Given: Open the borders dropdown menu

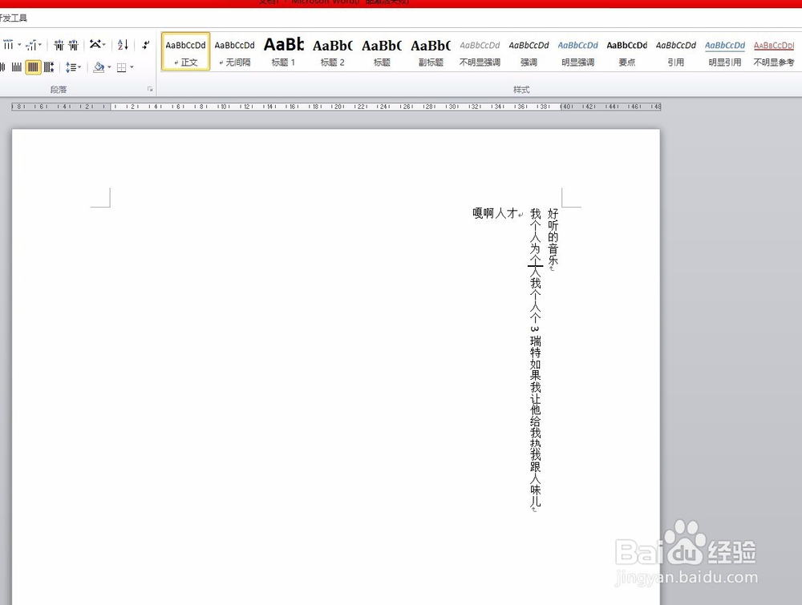Looking at the screenshot, I should pos(132,67).
